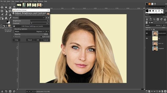This screenshot has width=167, height=93.
Task: Open the presets management menu icon
Action: click(x=49, y=18)
